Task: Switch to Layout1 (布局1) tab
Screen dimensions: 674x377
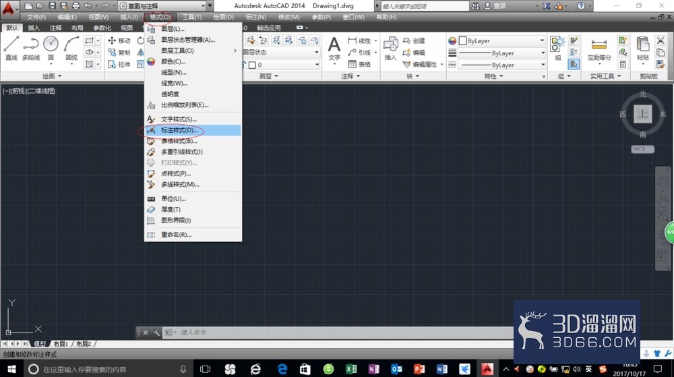Action: (x=61, y=344)
